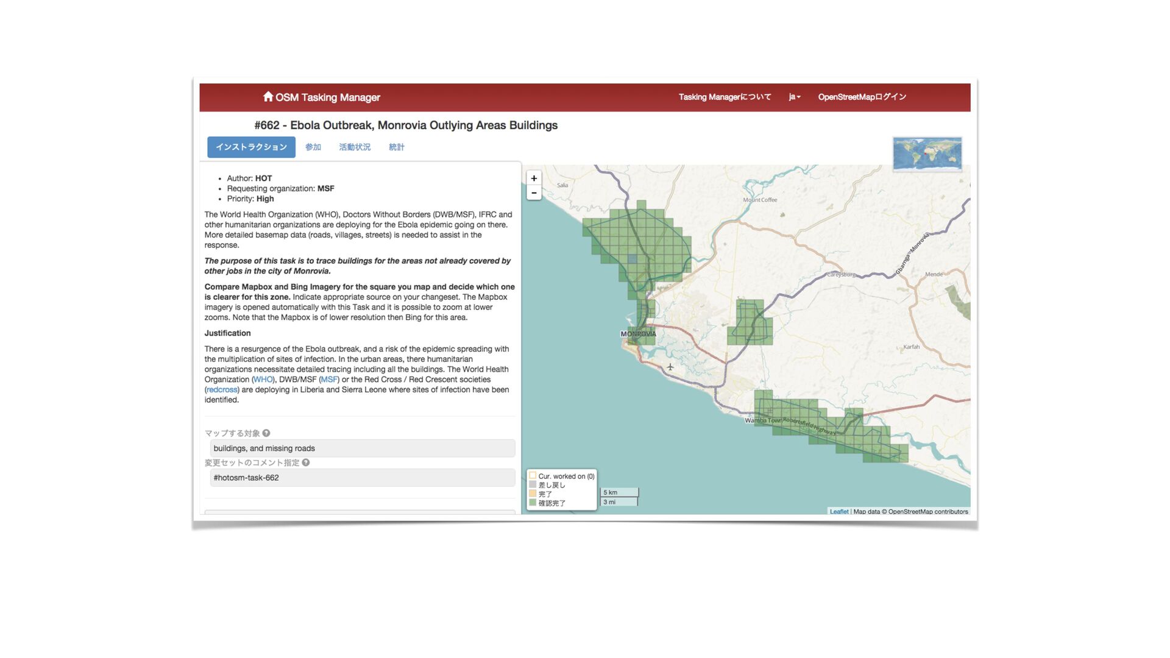
Task: Switch to the 活動状況 tab
Action: [355, 147]
